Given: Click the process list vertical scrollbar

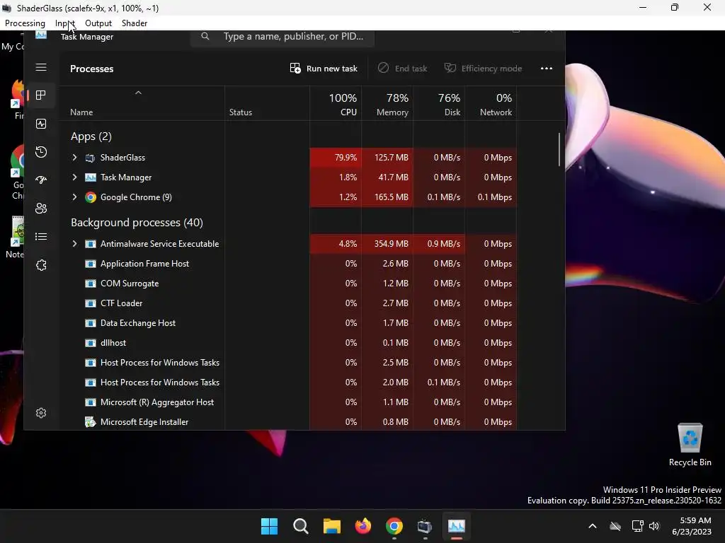Looking at the screenshot, I should pyautogui.click(x=559, y=149).
